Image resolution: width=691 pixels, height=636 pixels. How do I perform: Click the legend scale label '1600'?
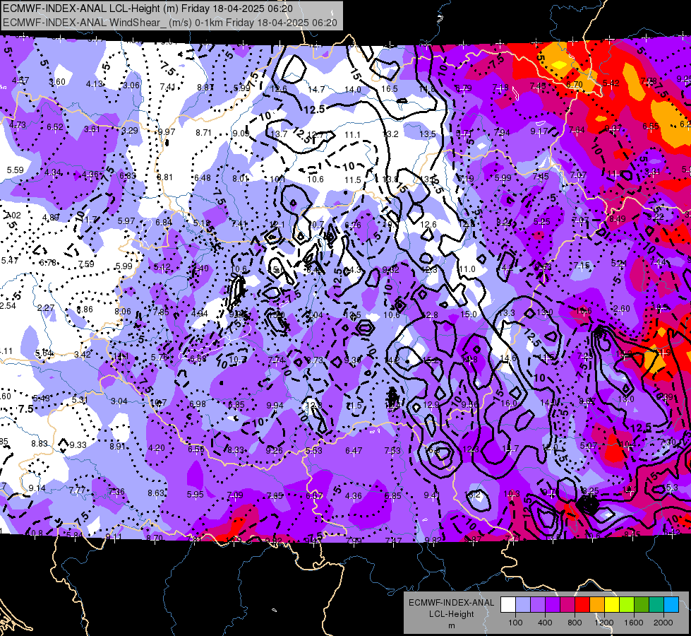pos(634,623)
